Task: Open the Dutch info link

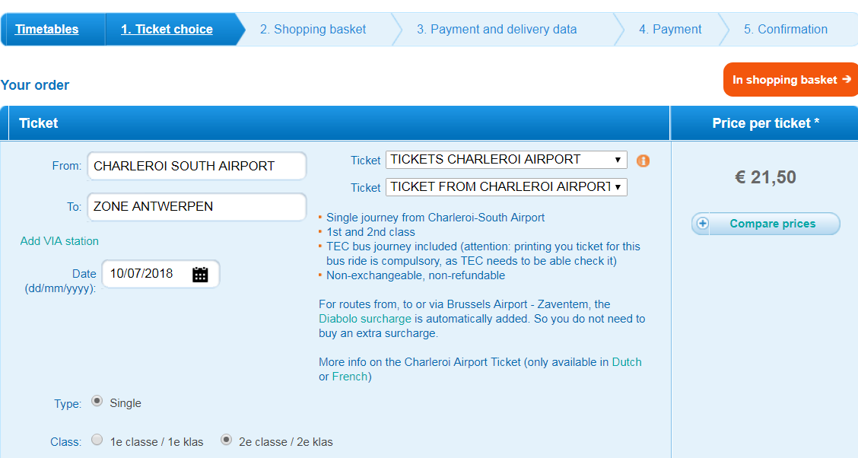Action: [627, 361]
